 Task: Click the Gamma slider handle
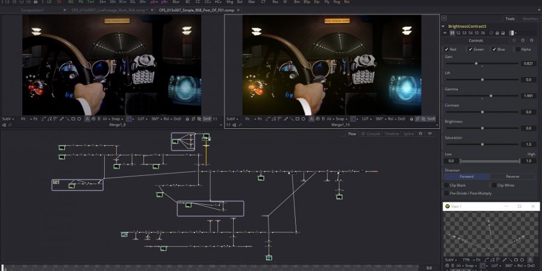tap(491, 96)
